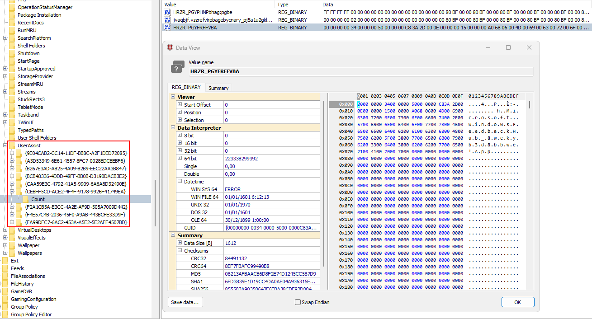The image size is (592, 319).
Task: Collapse the Checksums group
Action: (x=180, y=251)
